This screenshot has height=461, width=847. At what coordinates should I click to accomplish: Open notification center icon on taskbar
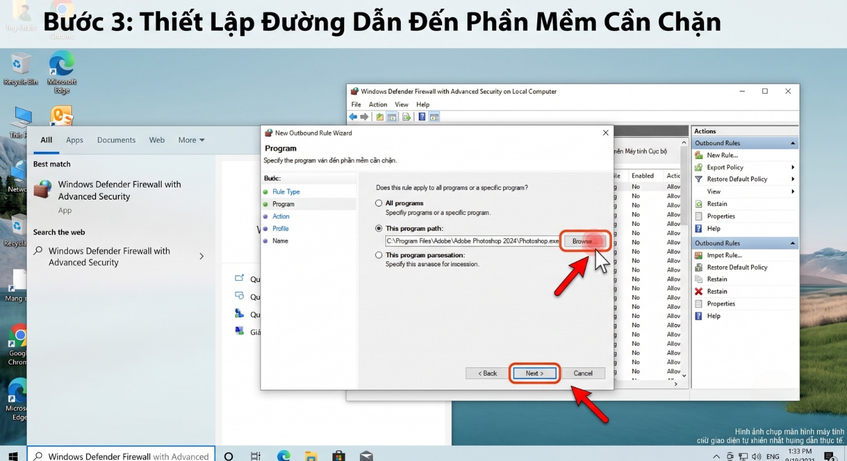(828, 456)
